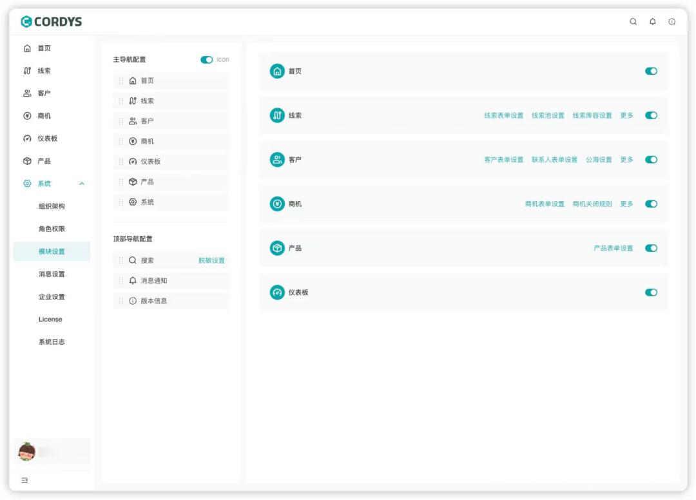Click the teal 商机 module circle icon
The height and width of the screenshot is (500, 696).
pyautogui.click(x=277, y=204)
